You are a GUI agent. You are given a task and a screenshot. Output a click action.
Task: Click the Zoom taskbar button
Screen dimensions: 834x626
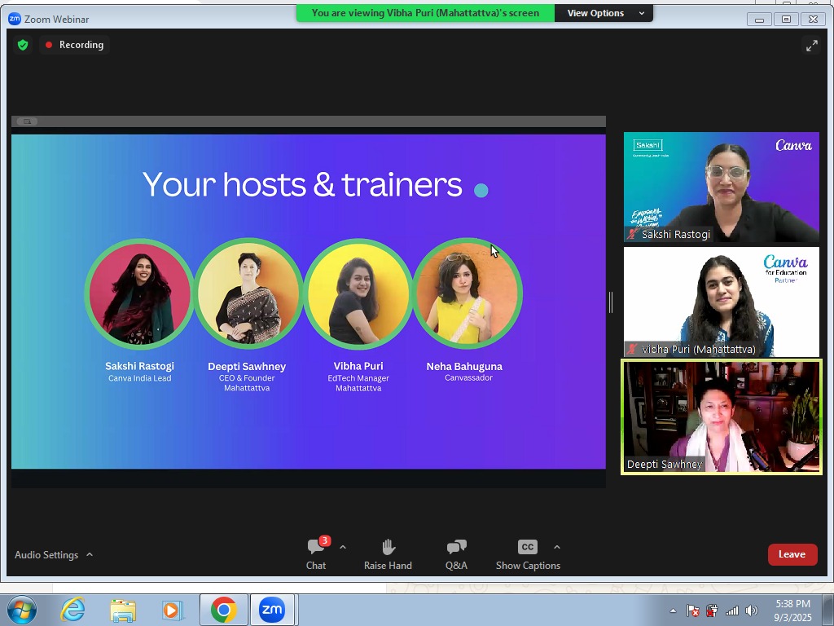tap(272, 610)
